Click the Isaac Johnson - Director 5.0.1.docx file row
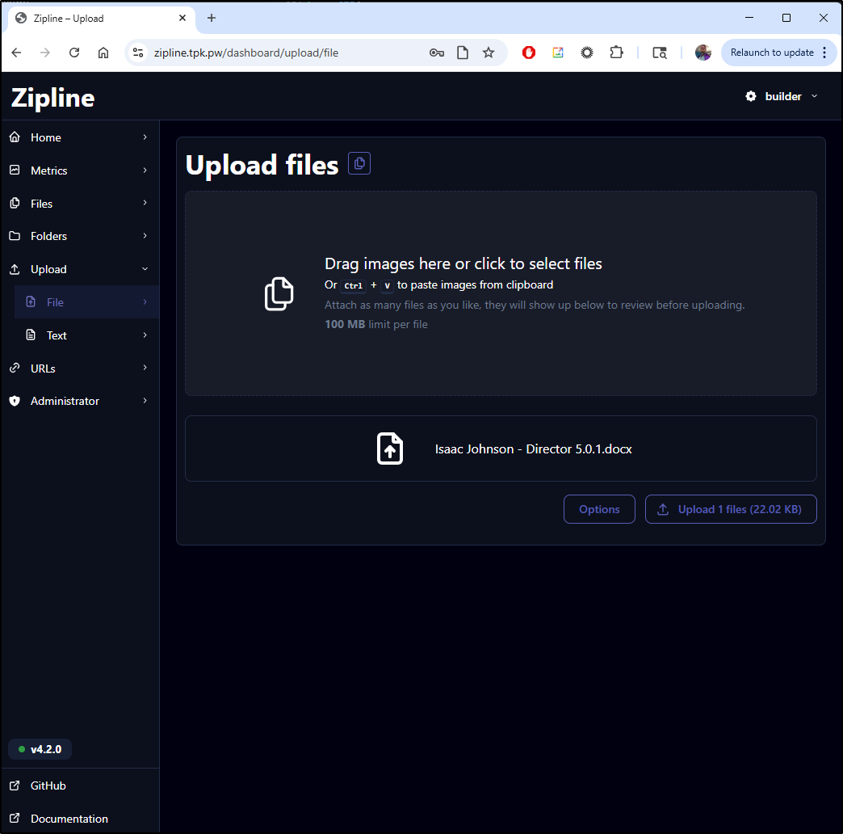The width and height of the screenshot is (843, 834). pyautogui.click(x=501, y=449)
